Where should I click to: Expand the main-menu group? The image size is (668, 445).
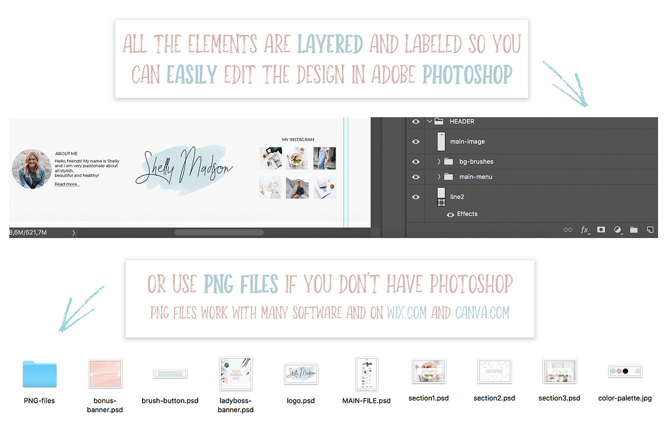(439, 177)
